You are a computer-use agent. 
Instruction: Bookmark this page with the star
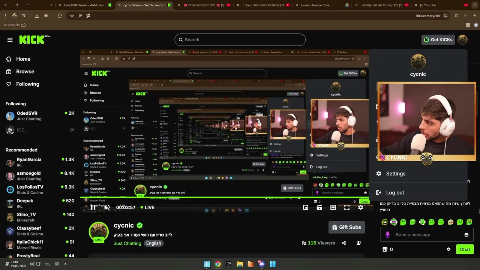coord(72,16)
